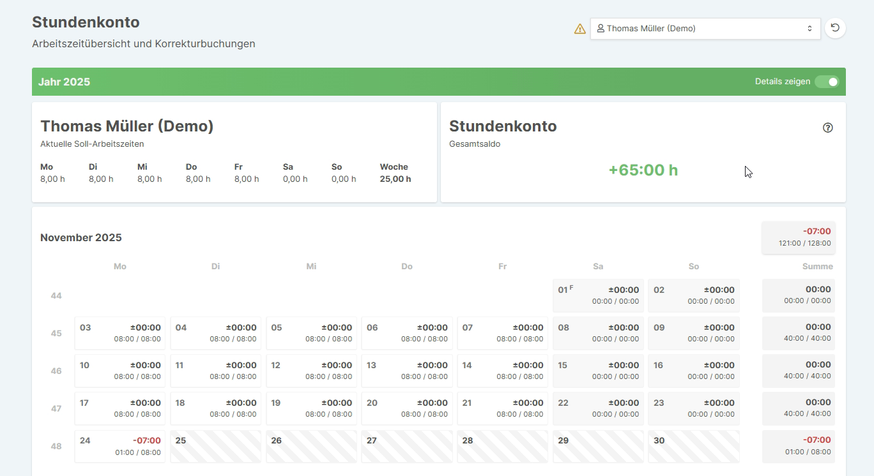The width and height of the screenshot is (874, 476).
Task: Disable the Details zeigen toggle
Action: [x=827, y=82]
